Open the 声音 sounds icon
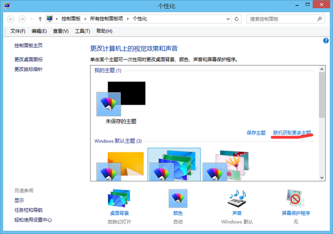 pyautogui.click(x=237, y=201)
